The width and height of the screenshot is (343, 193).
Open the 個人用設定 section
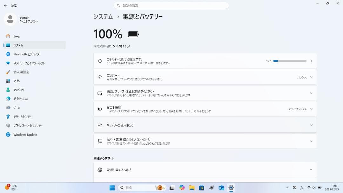[x=23, y=72]
